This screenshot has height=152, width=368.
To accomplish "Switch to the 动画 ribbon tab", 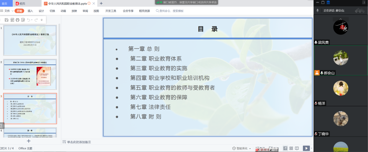I will pyautogui.click(x=63, y=11).
